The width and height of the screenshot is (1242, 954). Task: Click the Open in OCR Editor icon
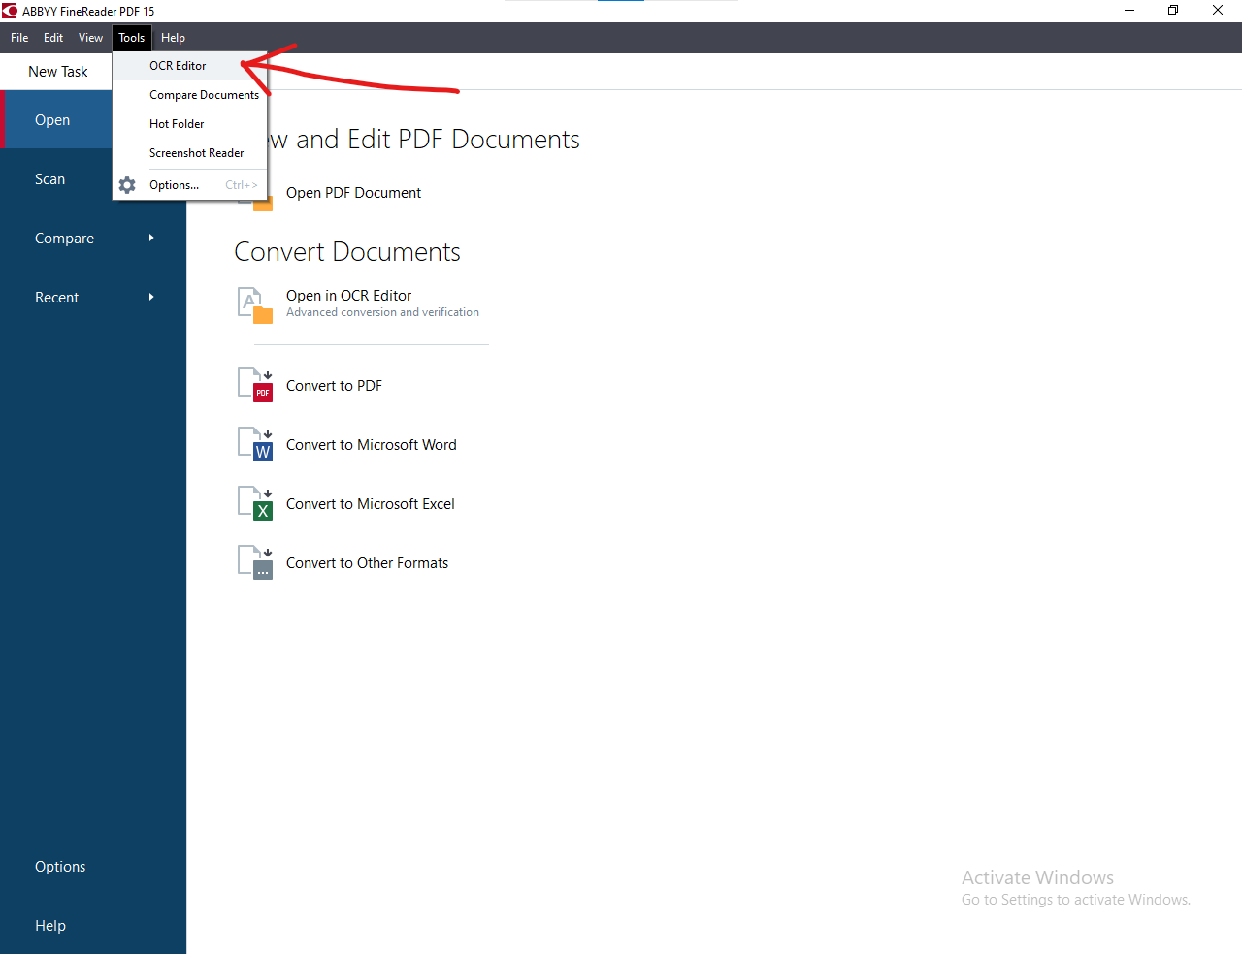click(255, 304)
